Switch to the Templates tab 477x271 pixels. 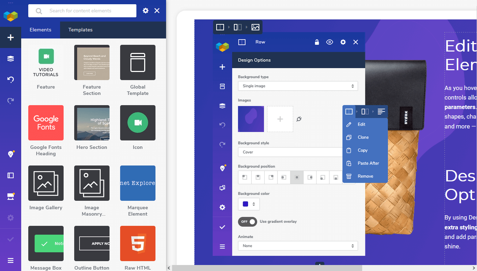click(80, 30)
